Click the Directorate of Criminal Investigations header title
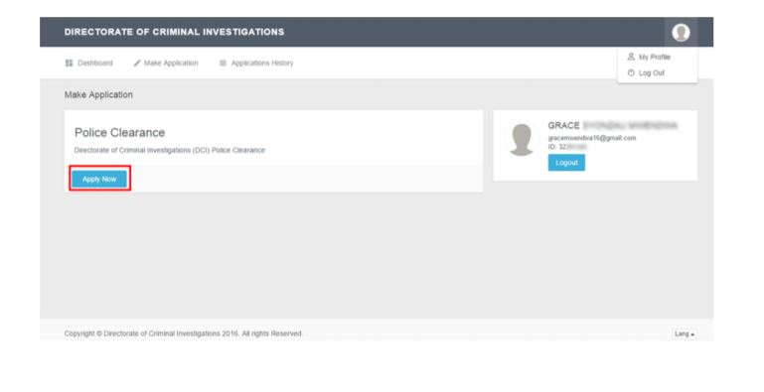764x392 pixels. pyautogui.click(x=174, y=32)
